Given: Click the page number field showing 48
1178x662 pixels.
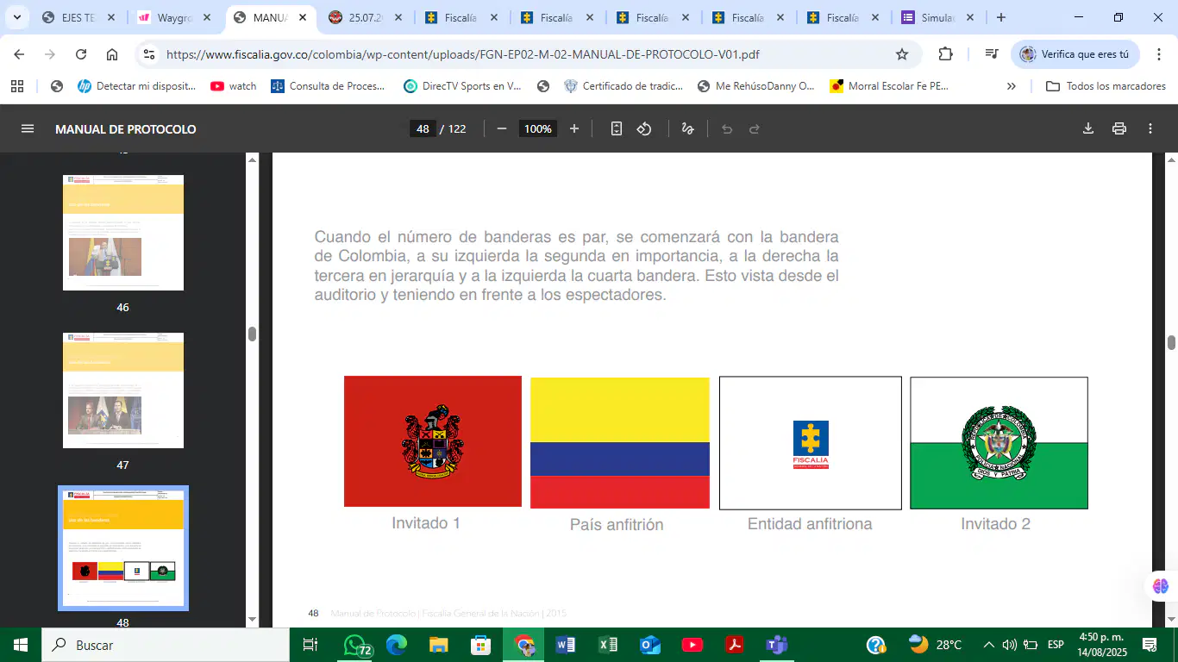Looking at the screenshot, I should tap(423, 129).
